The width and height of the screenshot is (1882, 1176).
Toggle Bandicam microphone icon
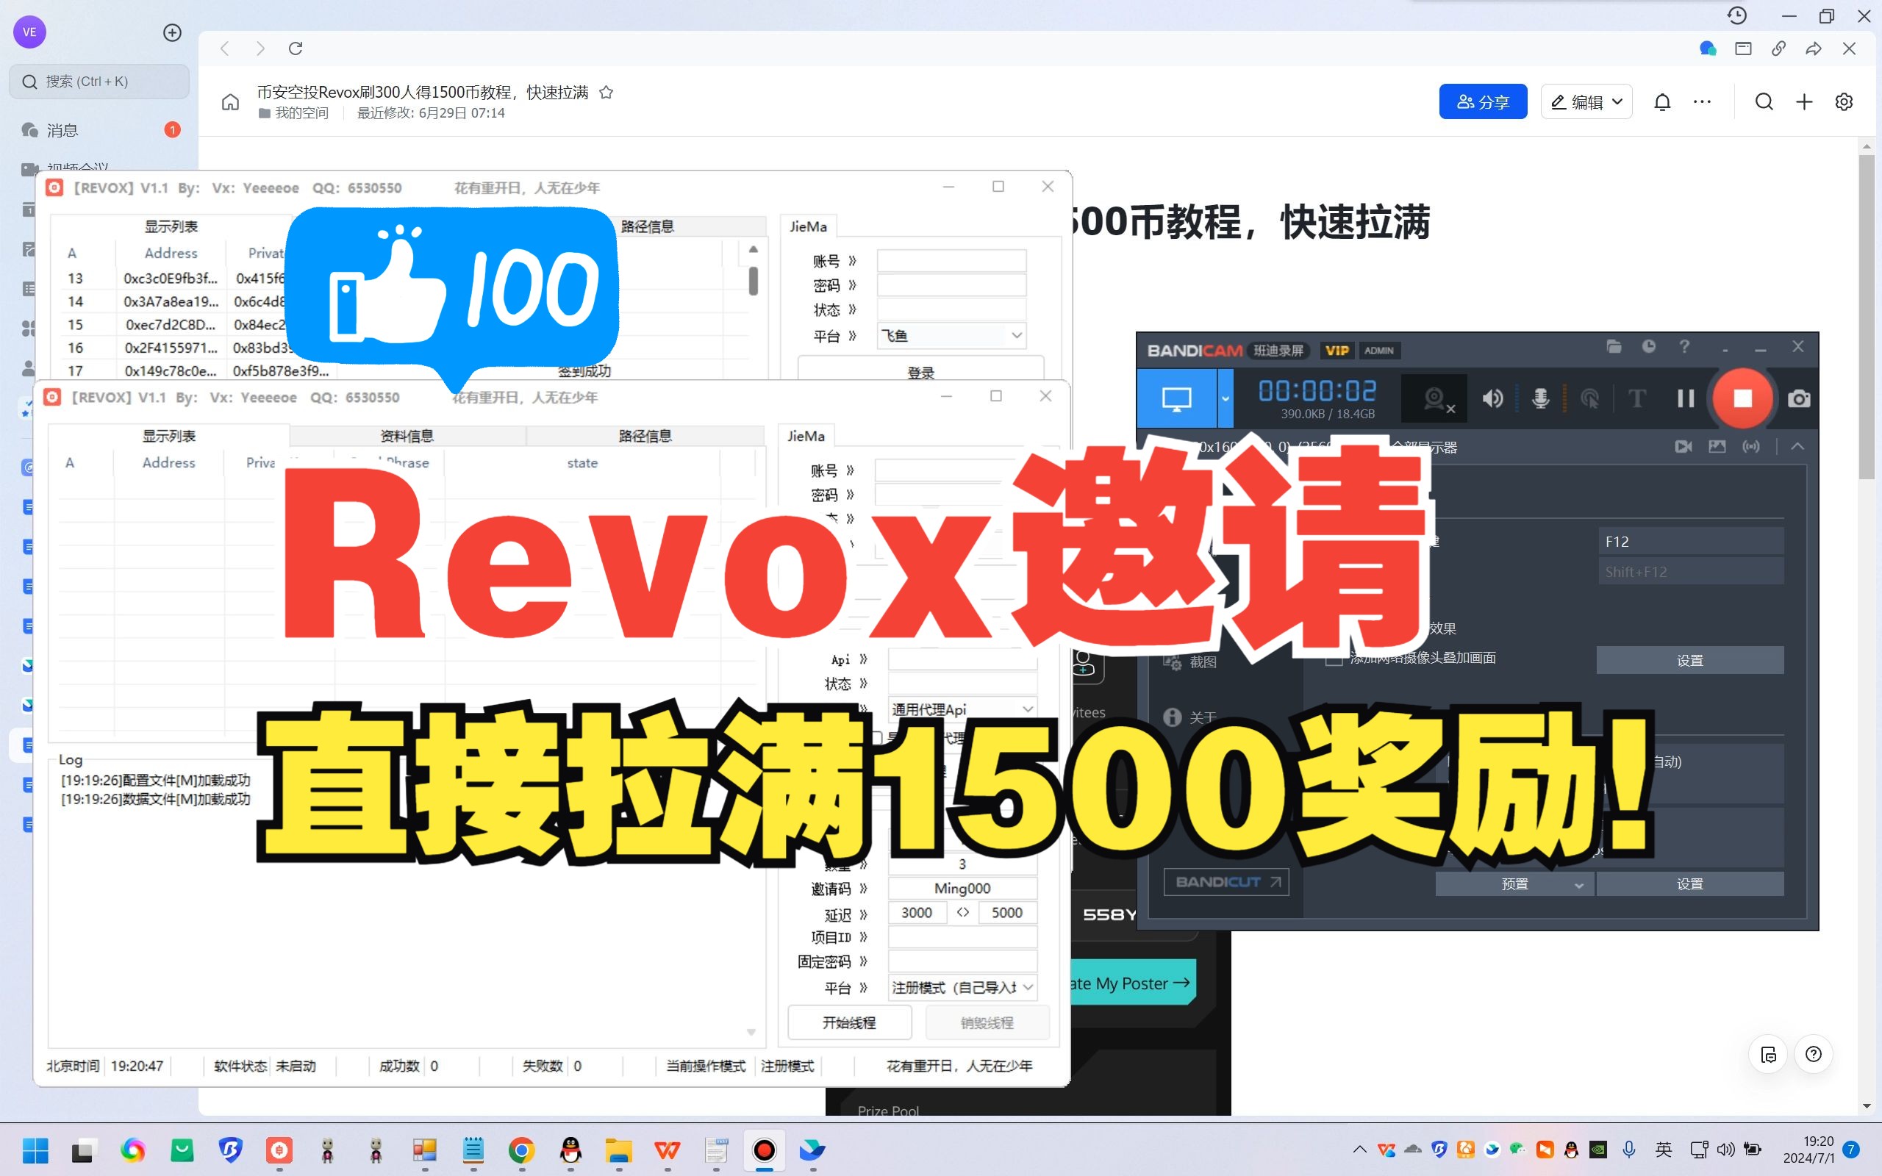click(1541, 399)
